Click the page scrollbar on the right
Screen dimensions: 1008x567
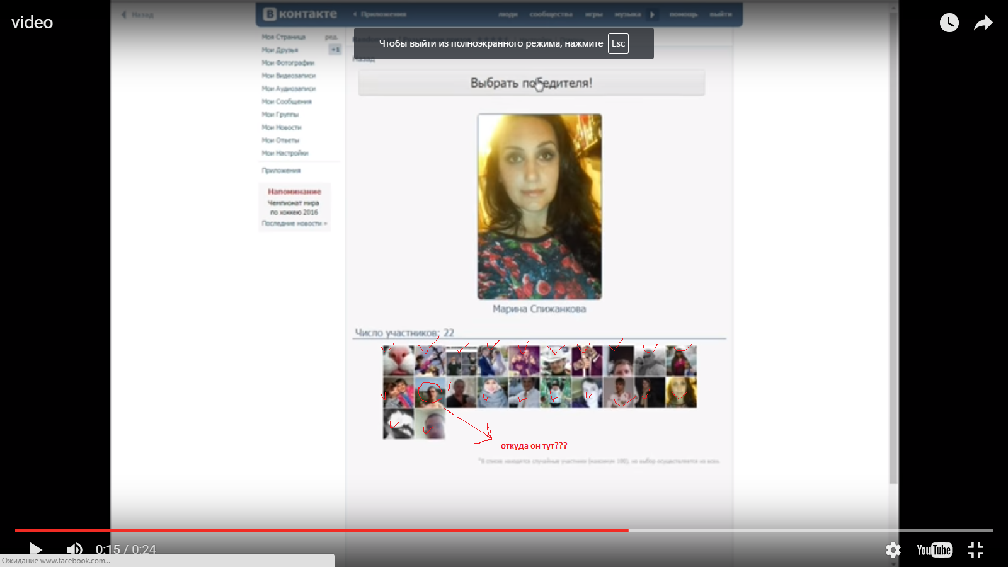click(x=893, y=252)
